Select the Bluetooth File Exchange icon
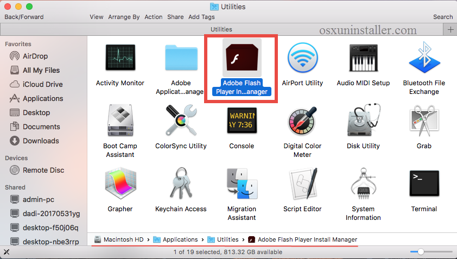Image resolution: width=457 pixels, height=259 pixels. (x=424, y=57)
